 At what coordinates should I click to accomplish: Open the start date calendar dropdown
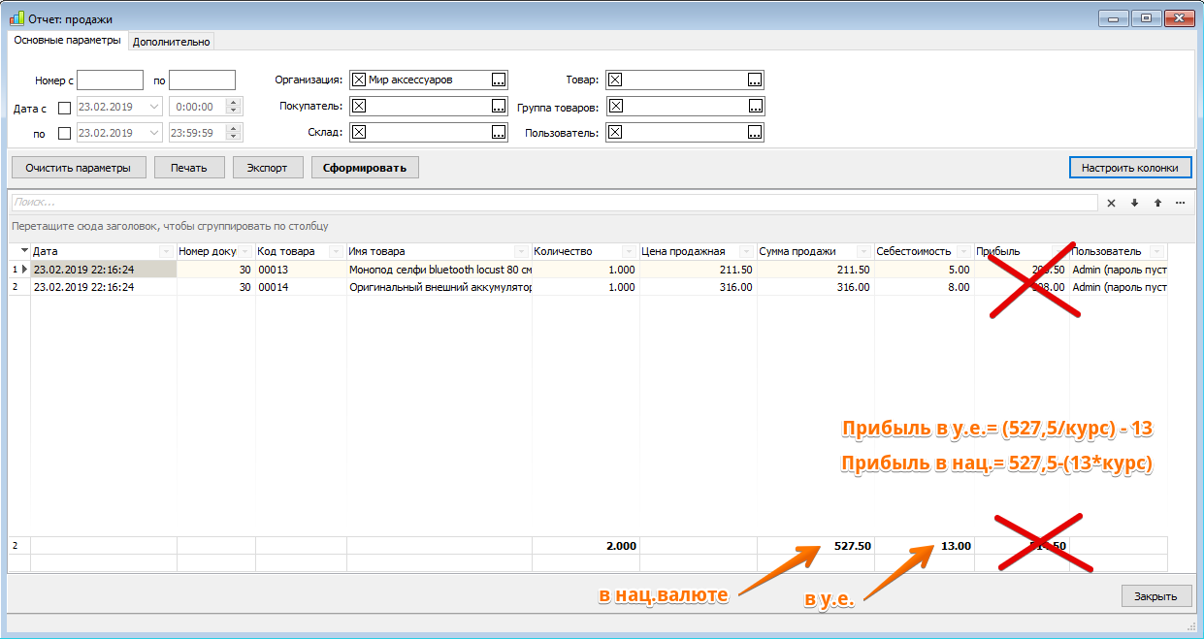click(x=154, y=107)
